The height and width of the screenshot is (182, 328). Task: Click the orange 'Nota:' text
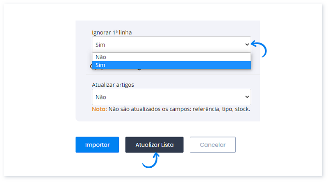pos(100,109)
